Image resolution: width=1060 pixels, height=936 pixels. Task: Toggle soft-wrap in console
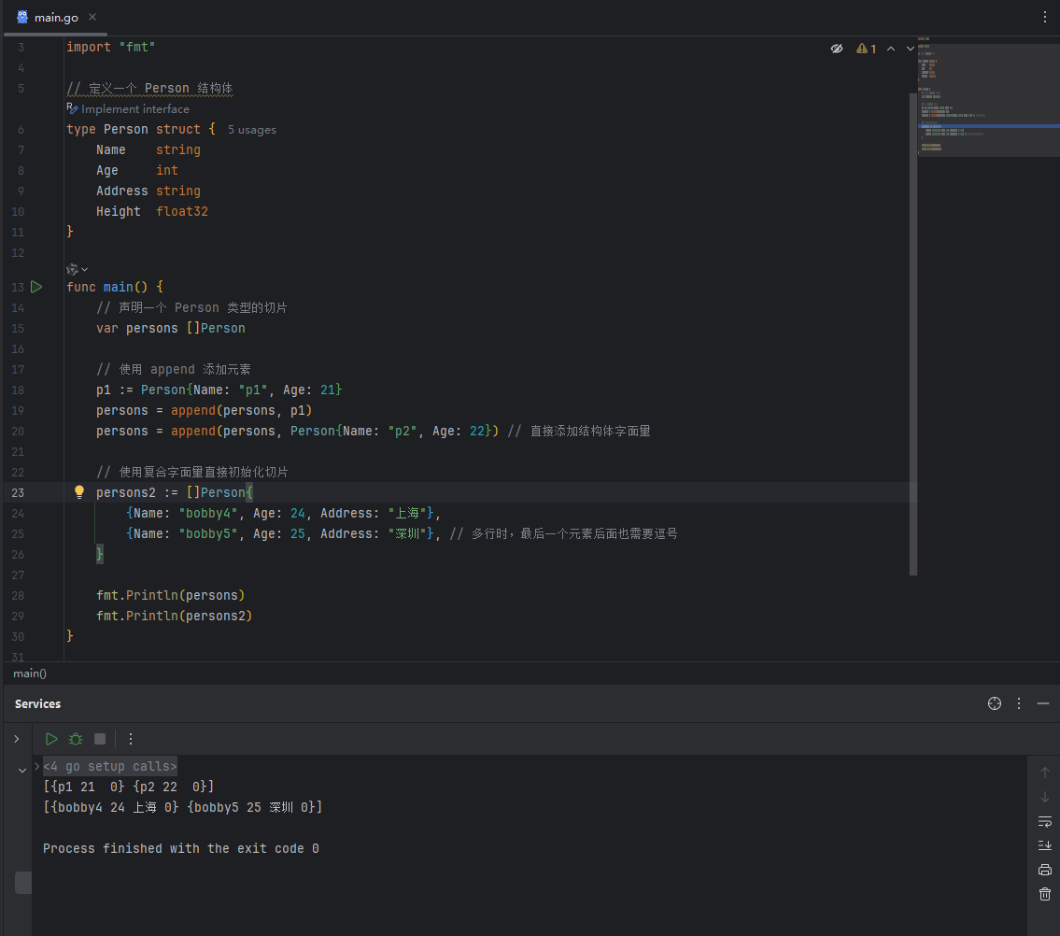(1044, 822)
